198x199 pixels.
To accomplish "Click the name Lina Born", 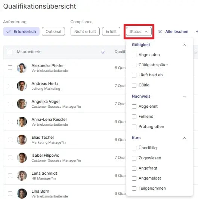I will [x=40, y=191].
